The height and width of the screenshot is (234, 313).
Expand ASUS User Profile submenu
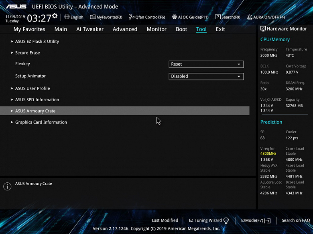[x=33, y=88]
